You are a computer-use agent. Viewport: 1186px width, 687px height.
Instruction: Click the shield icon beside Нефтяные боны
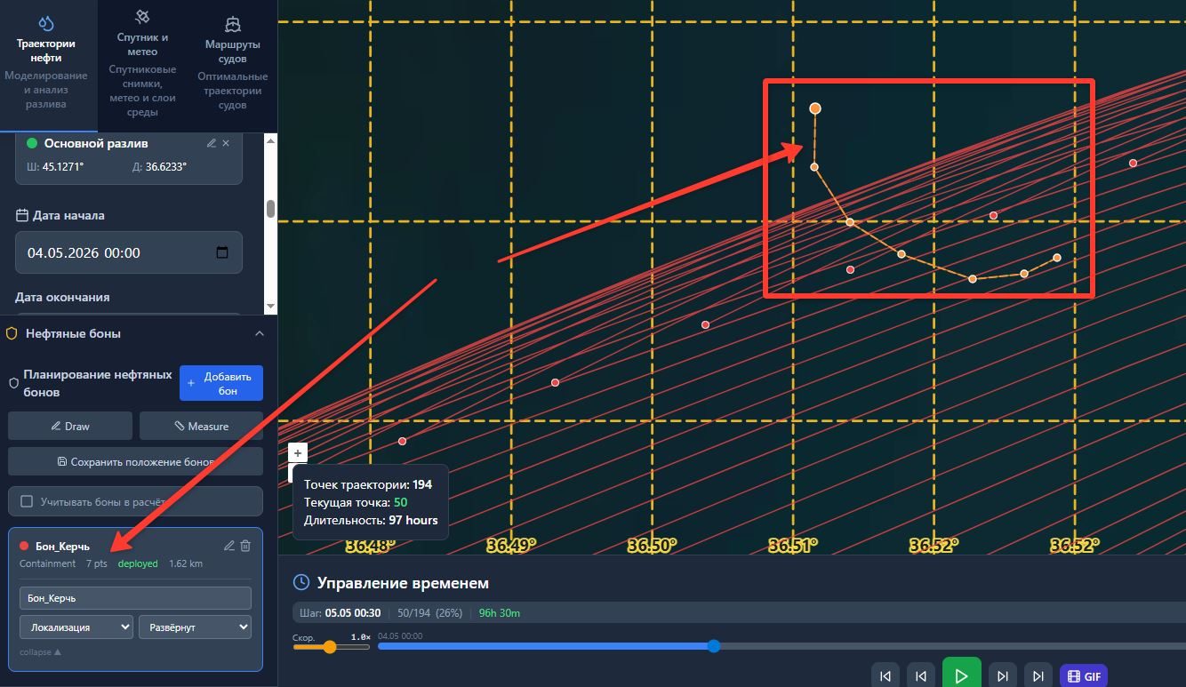[x=12, y=333]
